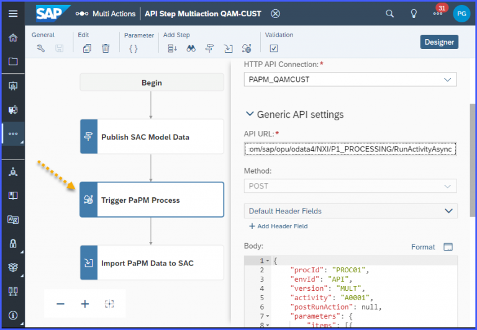Click Multi Actions breadcrumb

tap(114, 14)
